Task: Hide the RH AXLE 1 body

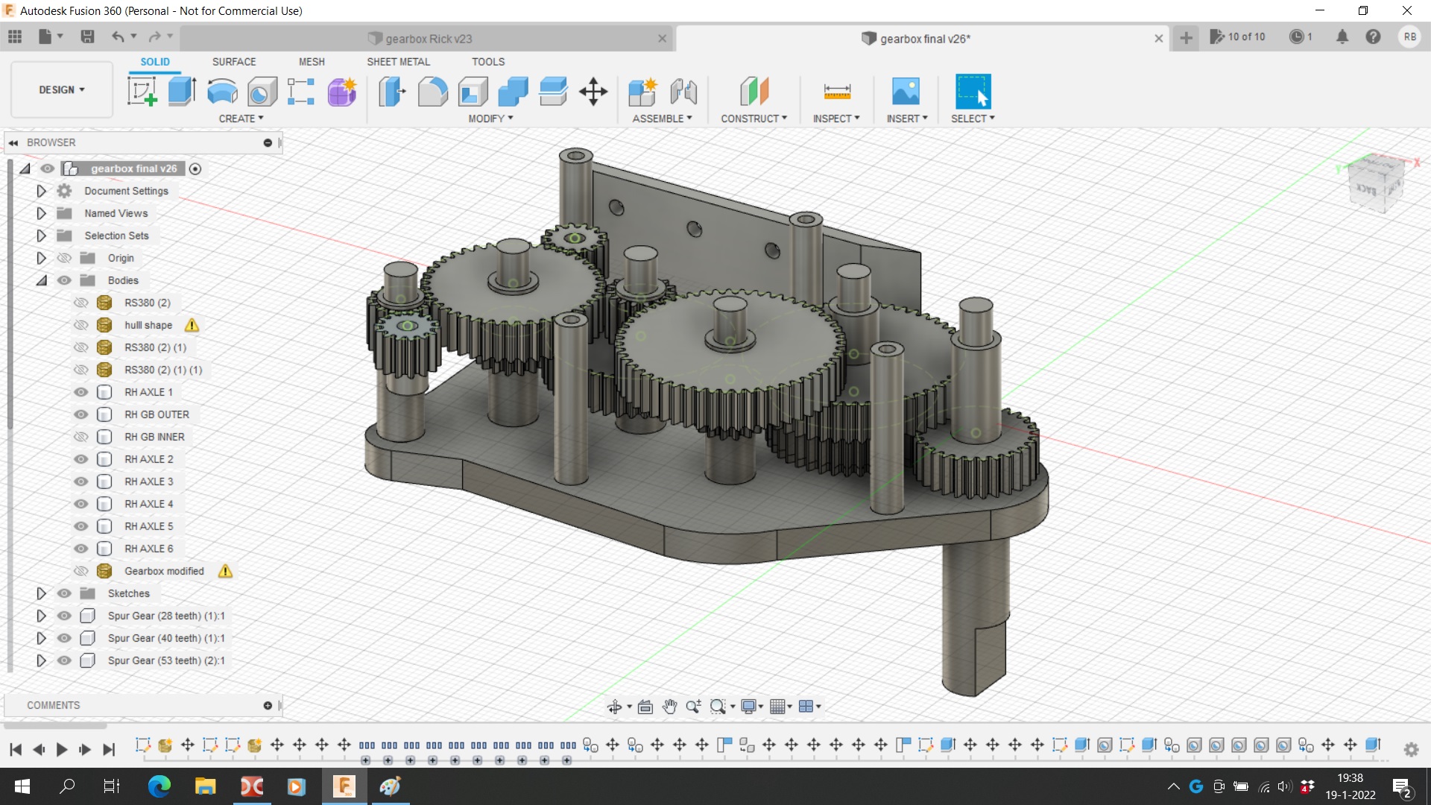Action: 81,392
